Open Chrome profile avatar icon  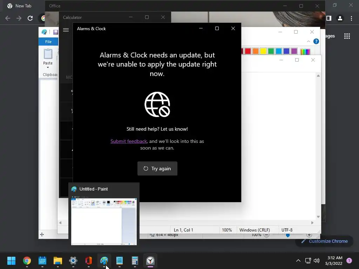click(340, 18)
